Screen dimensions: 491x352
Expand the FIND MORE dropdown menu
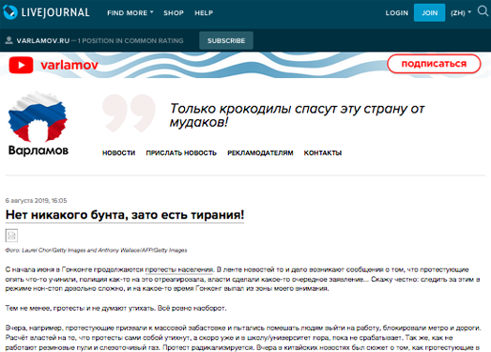pos(130,13)
